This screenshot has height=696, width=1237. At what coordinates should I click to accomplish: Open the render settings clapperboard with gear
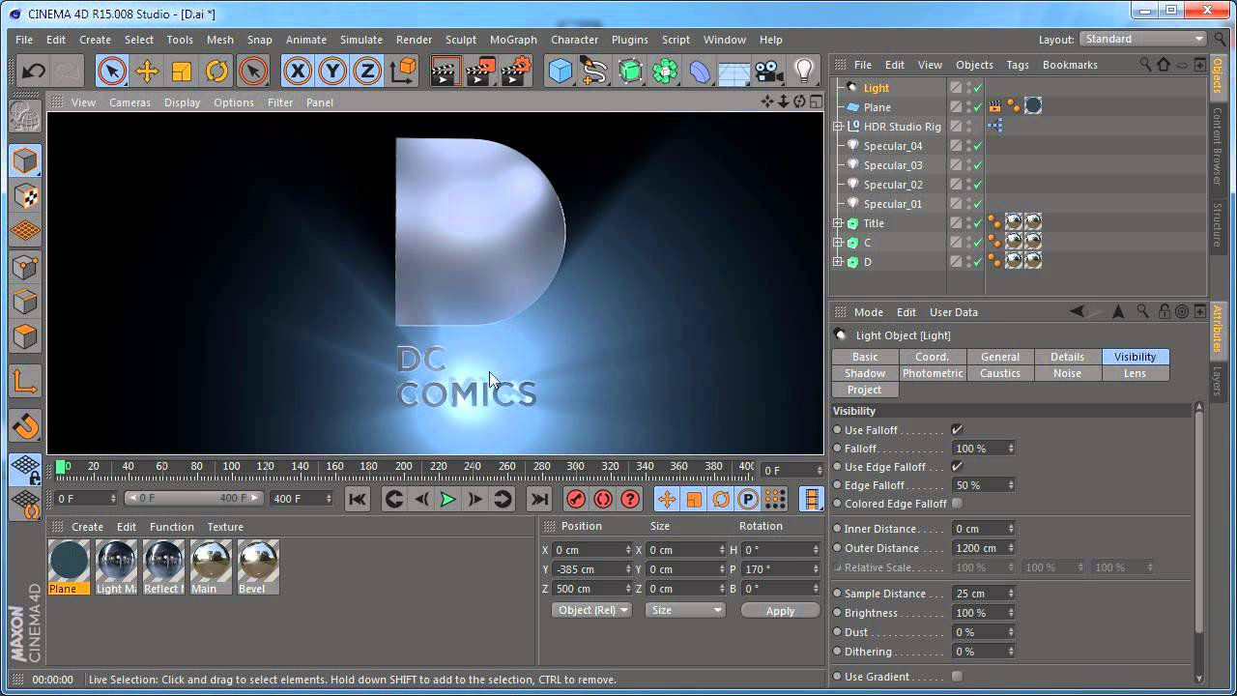(x=516, y=72)
